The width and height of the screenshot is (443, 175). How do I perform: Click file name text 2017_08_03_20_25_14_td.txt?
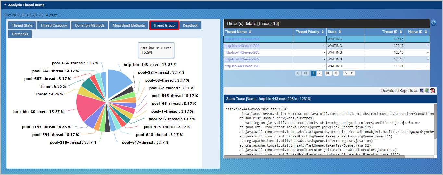35,15
